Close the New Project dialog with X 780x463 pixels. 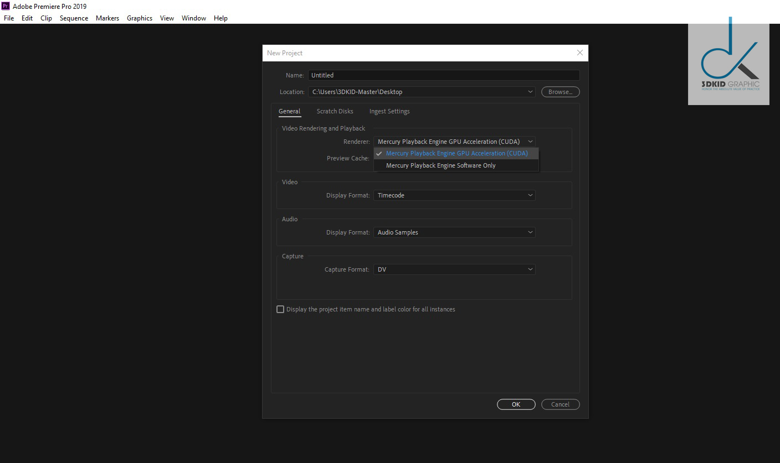coord(579,53)
